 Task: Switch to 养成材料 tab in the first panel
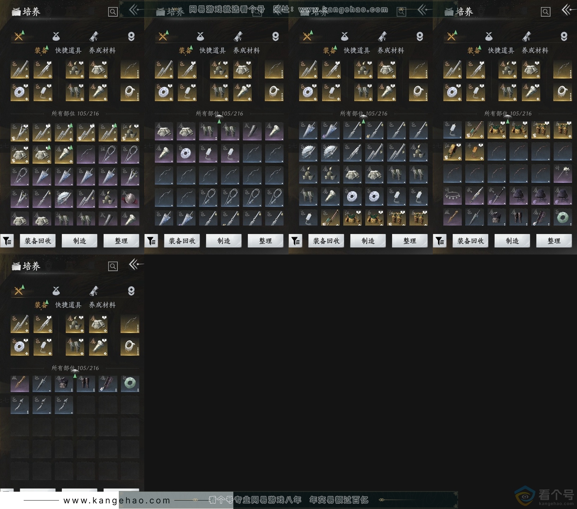tap(102, 51)
